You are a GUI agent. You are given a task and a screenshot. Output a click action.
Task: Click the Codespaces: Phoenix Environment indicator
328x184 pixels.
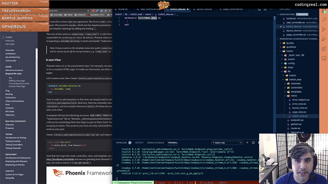point(133,182)
